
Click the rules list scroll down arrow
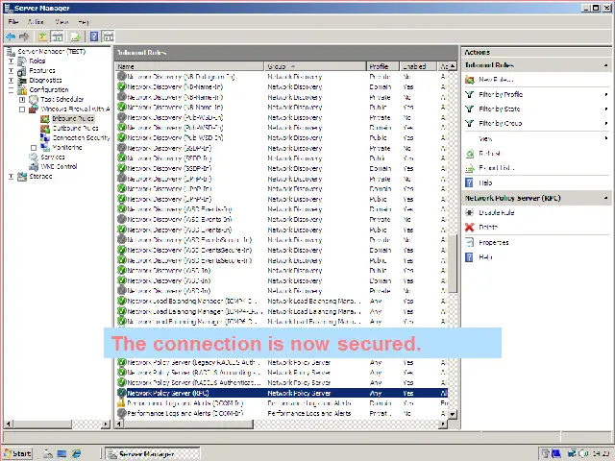click(x=453, y=414)
